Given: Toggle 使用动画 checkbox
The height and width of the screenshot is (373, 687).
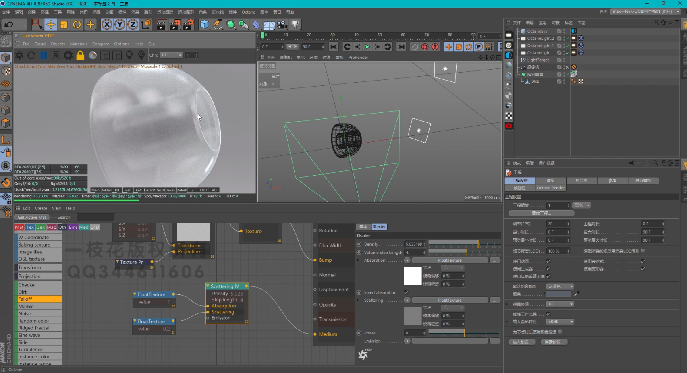Looking at the screenshot, I should pyautogui.click(x=548, y=261).
